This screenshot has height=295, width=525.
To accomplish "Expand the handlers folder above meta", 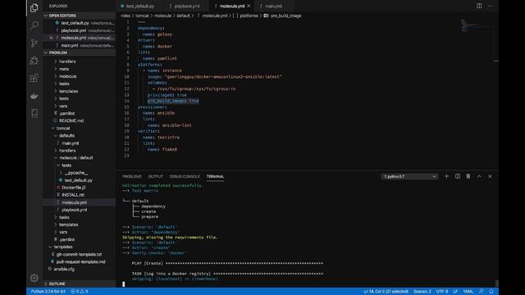I will point(67,61).
